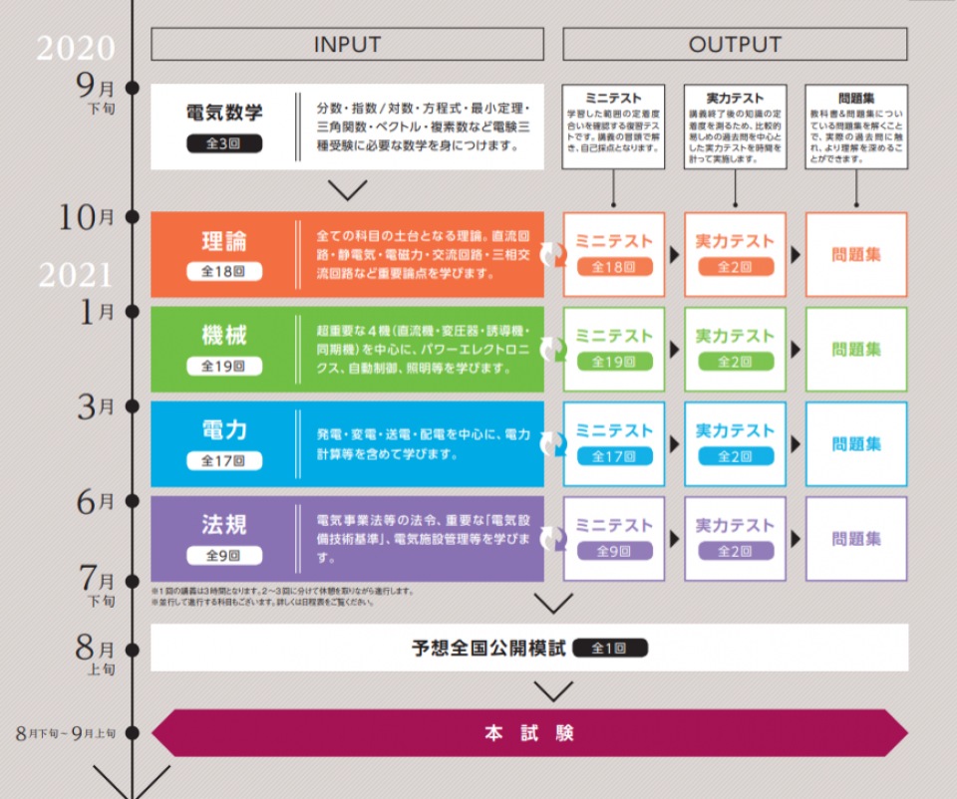Screen dimensions: 957x799
Task: Click the down chevron above the 予想全国公開模試 bar
Action: coord(553,604)
